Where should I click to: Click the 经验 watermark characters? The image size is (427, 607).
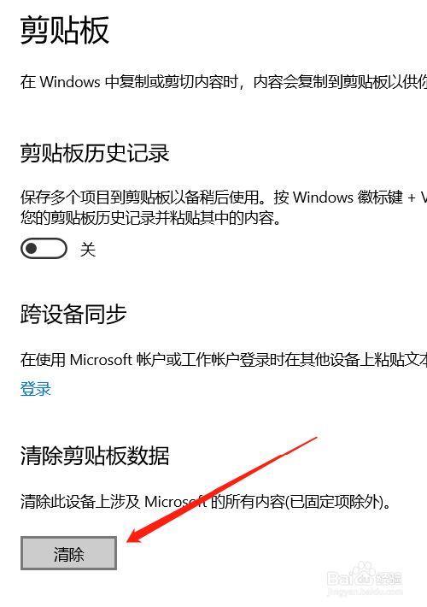[389, 578]
